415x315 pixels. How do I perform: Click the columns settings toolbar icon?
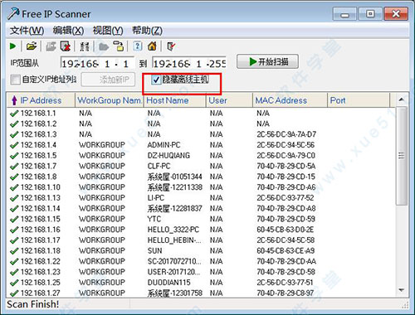tap(85, 46)
